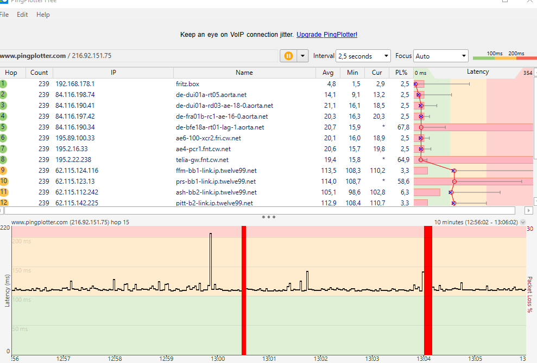Open the Help menu
The image size is (537, 363).
tap(43, 15)
